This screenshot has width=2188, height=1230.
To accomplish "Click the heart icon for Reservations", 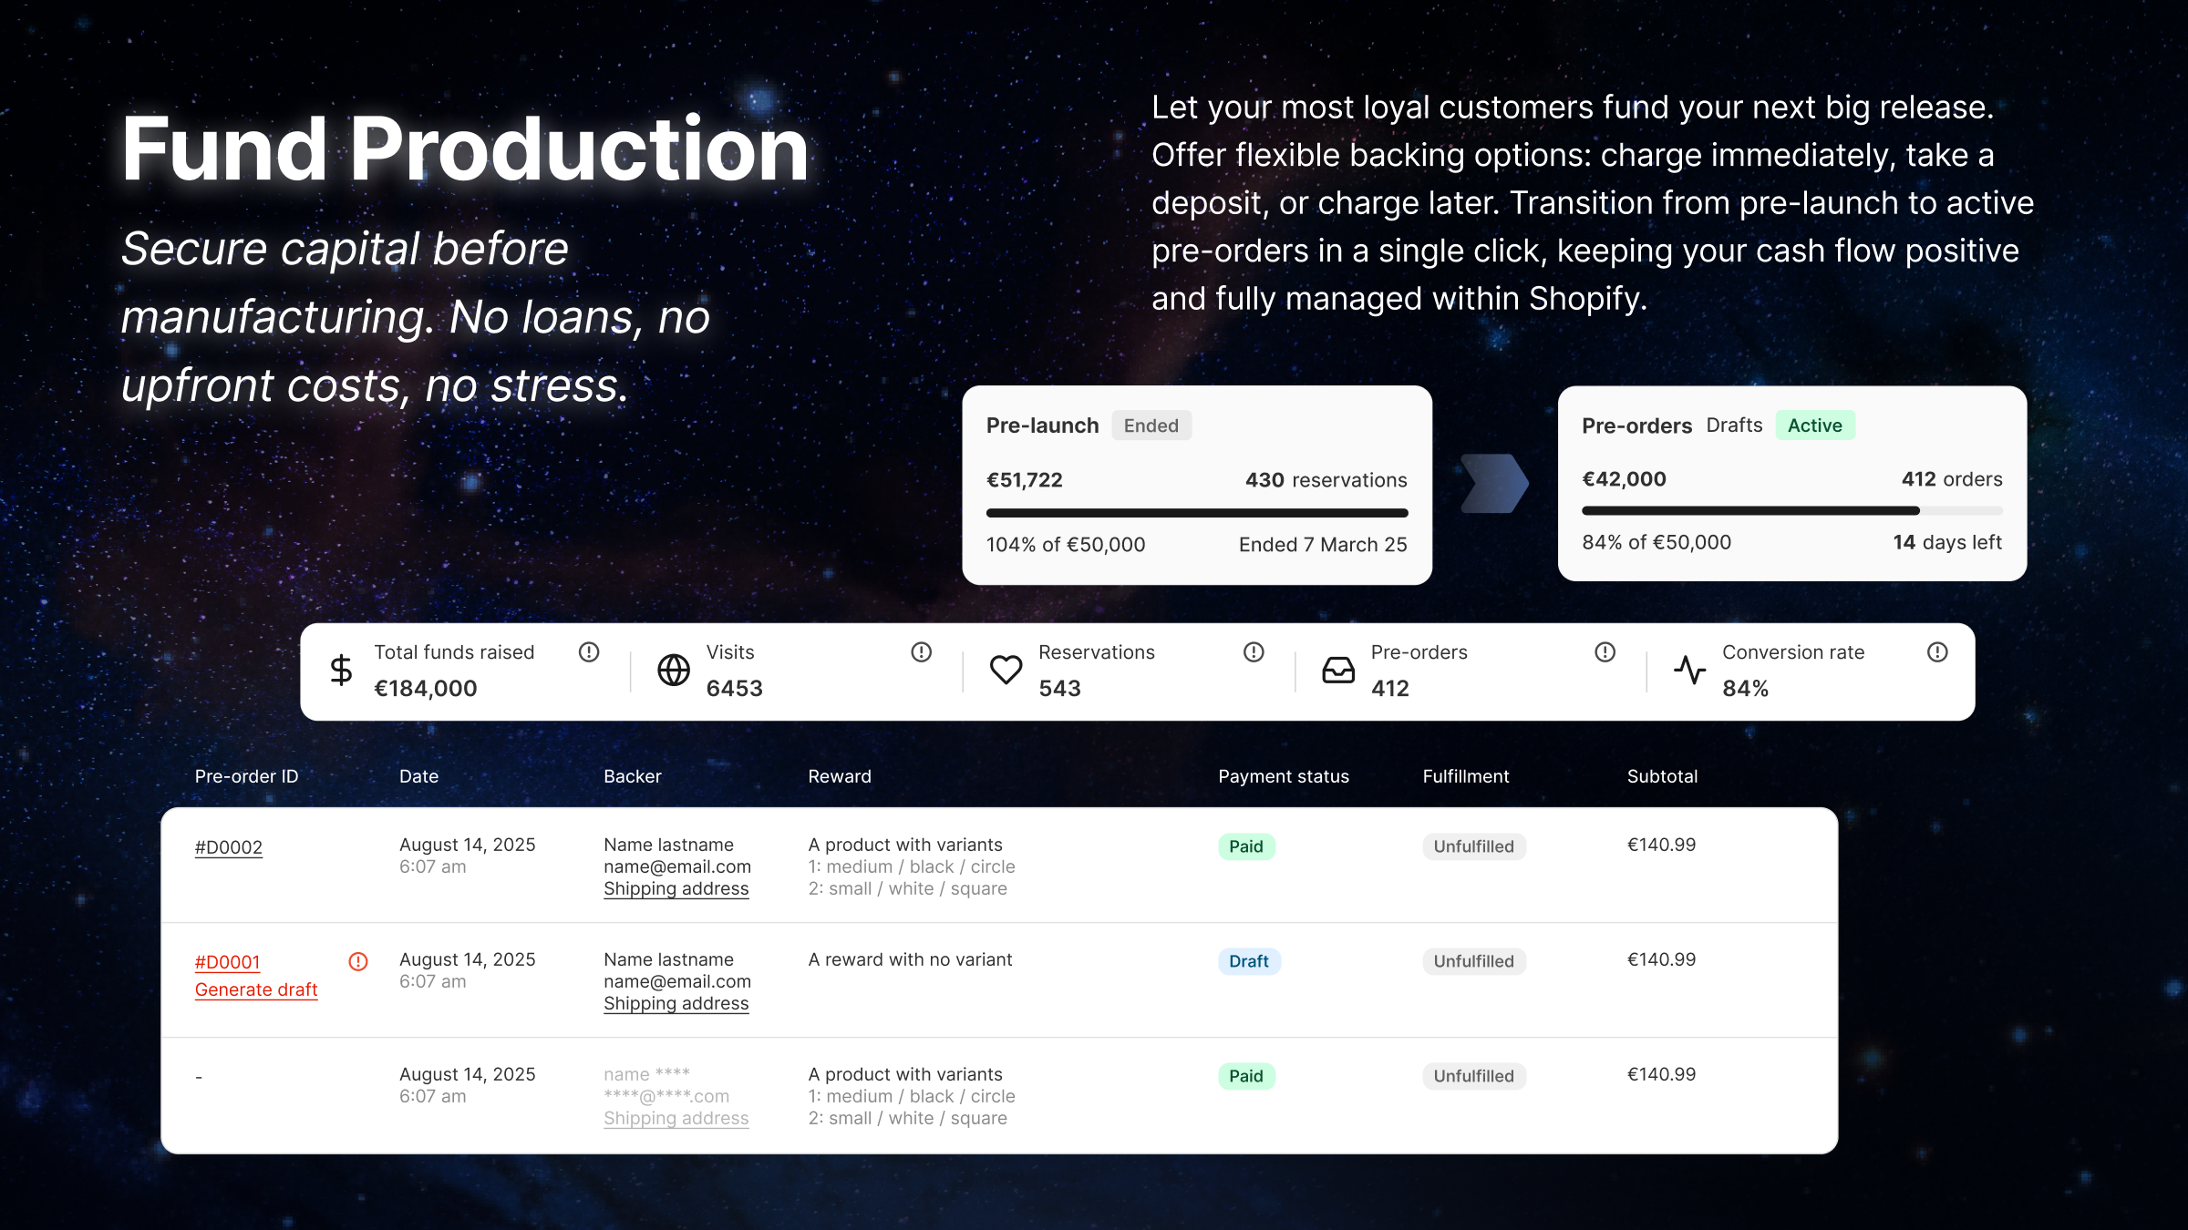I will (x=1006, y=670).
